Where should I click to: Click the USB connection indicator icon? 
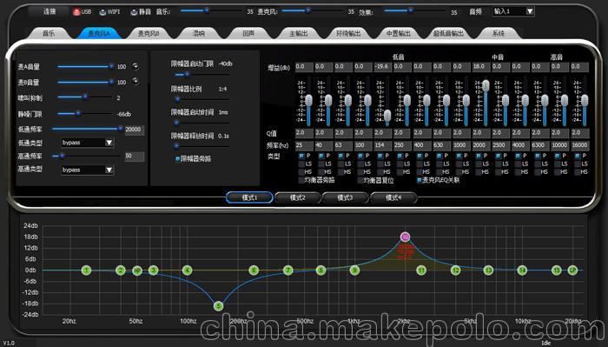coord(76,12)
